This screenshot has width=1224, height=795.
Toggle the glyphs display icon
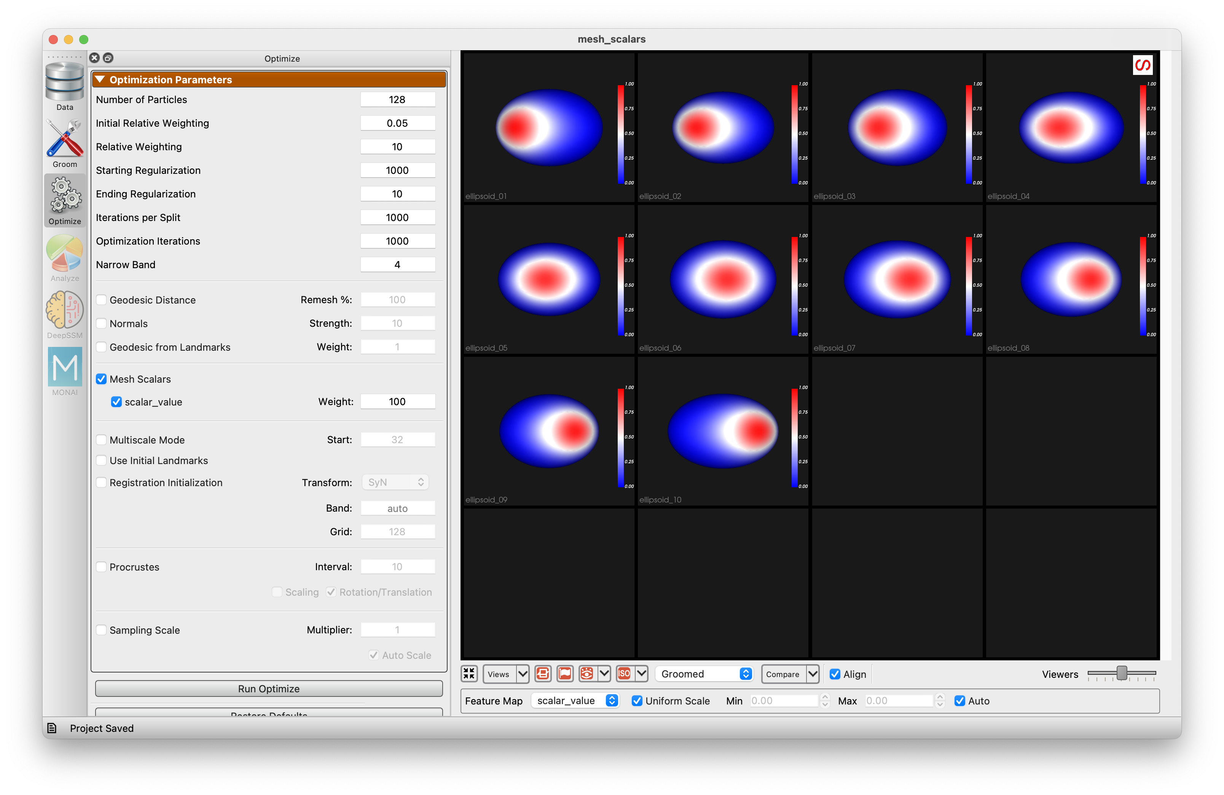click(x=543, y=674)
